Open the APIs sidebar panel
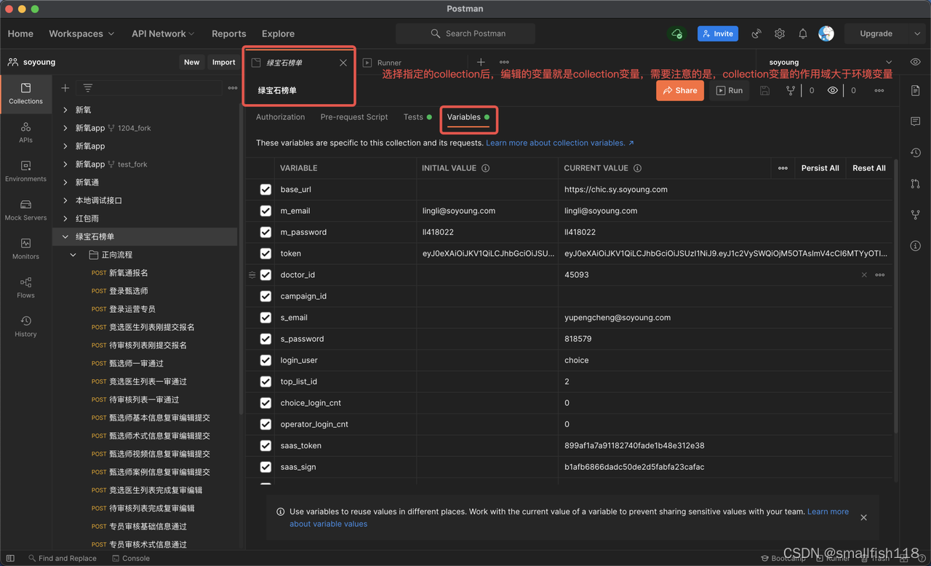931x566 pixels. pyautogui.click(x=25, y=132)
